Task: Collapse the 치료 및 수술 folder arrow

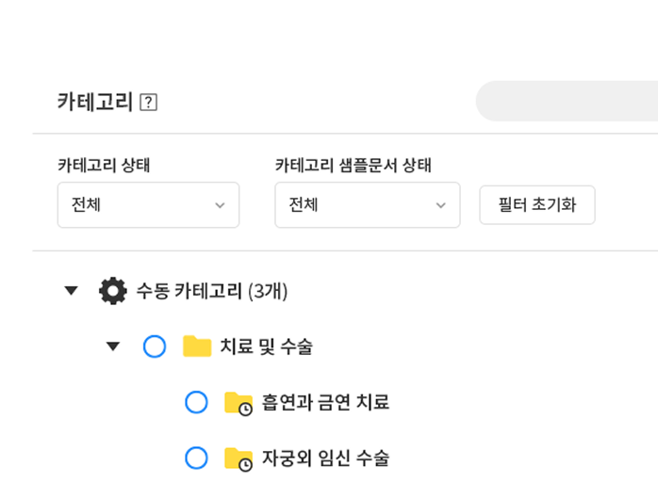Action: pyautogui.click(x=113, y=346)
